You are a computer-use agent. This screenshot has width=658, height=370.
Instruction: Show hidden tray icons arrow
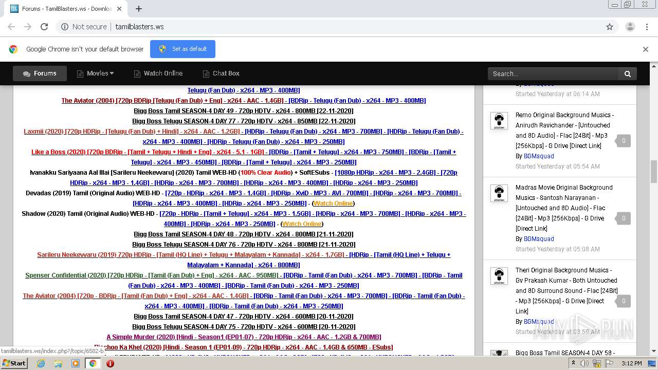574,363
